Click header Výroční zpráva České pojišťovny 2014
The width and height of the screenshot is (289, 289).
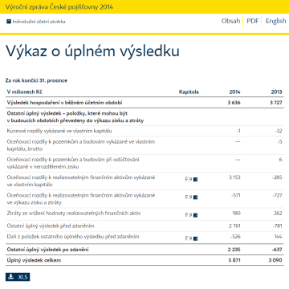(x=59, y=7)
